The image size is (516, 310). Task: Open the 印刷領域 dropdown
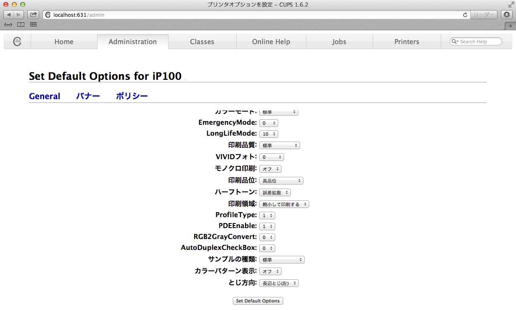pos(284,204)
